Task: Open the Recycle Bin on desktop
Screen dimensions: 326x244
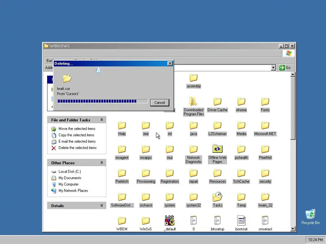Action: click(x=311, y=217)
